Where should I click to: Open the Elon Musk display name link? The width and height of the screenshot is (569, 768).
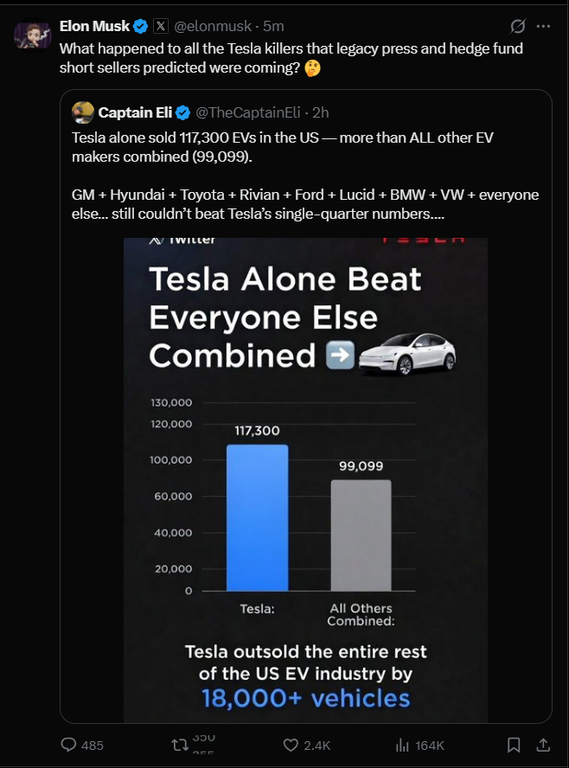(x=94, y=26)
